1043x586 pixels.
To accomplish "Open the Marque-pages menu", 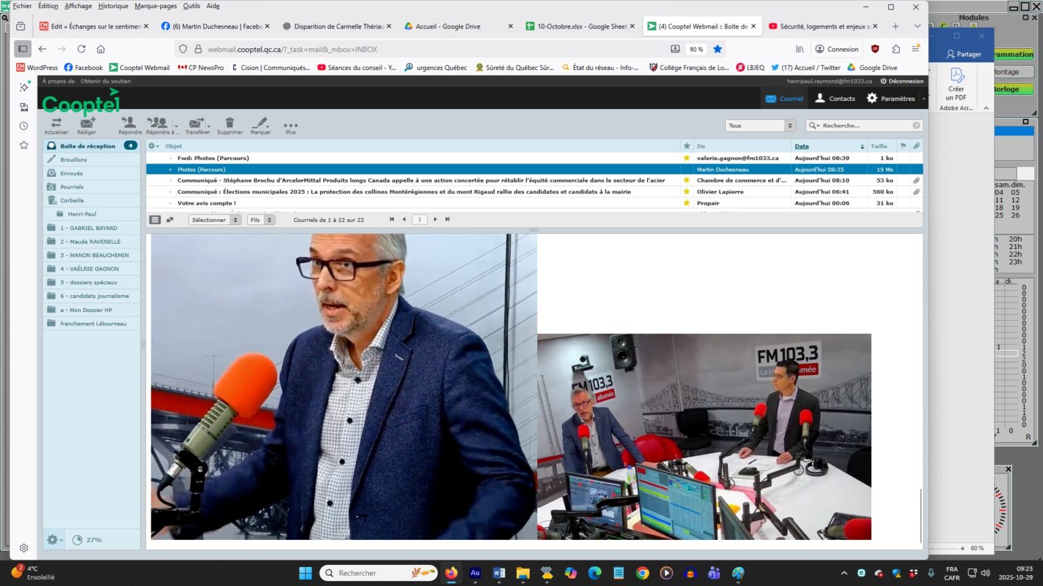I will point(155,6).
